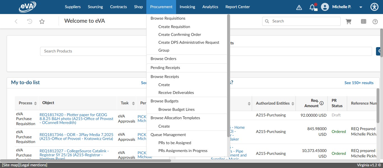
Task: Click Create under Browse Allocation Templates
Action: point(164,126)
